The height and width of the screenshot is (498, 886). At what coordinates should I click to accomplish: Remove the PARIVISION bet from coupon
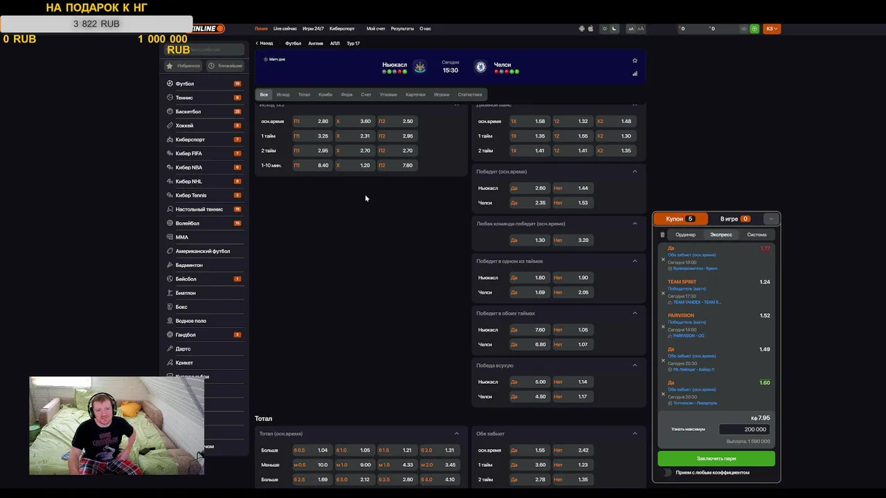coord(663,326)
